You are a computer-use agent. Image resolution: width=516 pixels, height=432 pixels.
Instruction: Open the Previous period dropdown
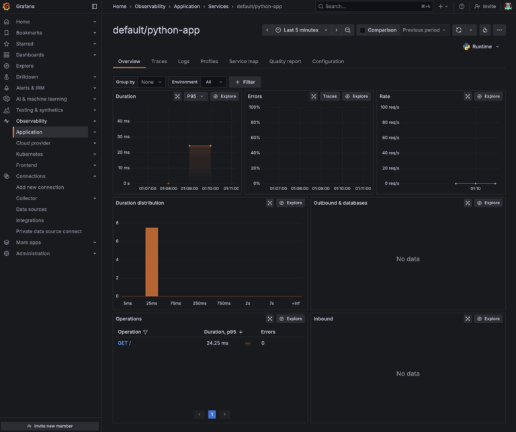tap(424, 30)
